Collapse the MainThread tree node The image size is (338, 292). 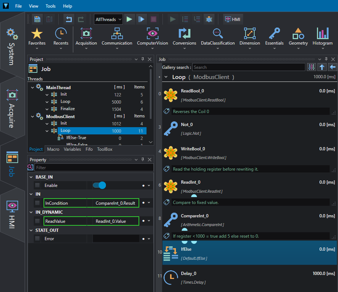(x=32, y=87)
